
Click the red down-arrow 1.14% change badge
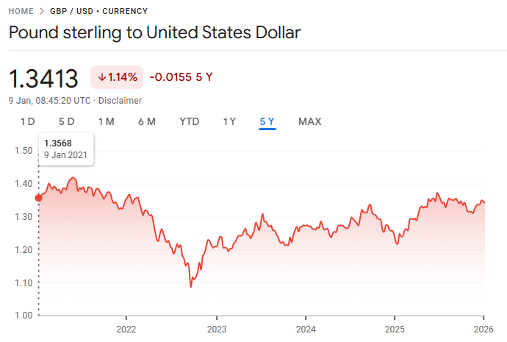[x=117, y=77]
